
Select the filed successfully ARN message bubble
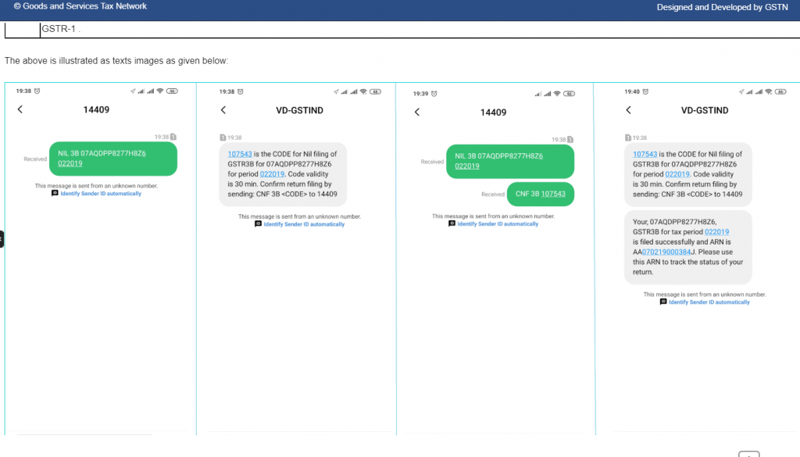pyautogui.click(x=687, y=247)
